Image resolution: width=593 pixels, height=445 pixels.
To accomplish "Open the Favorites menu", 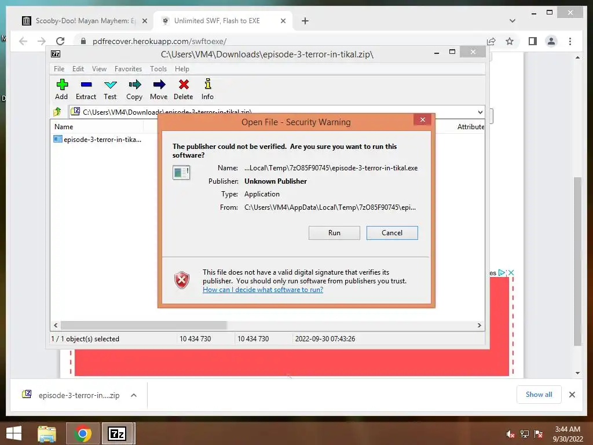I will 128,69.
